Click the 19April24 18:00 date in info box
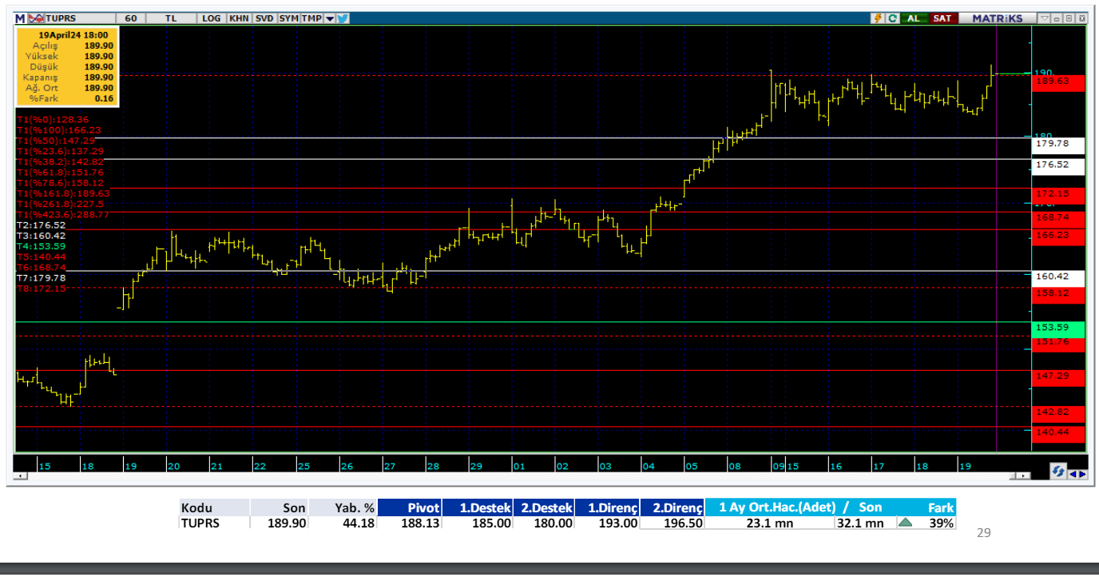1099x581 pixels. [73, 35]
